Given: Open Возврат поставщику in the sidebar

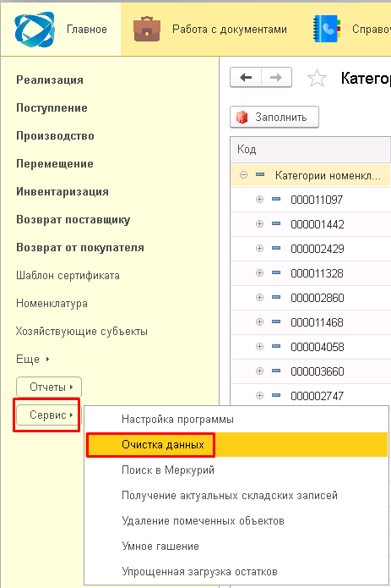Looking at the screenshot, I should [x=73, y=220].
